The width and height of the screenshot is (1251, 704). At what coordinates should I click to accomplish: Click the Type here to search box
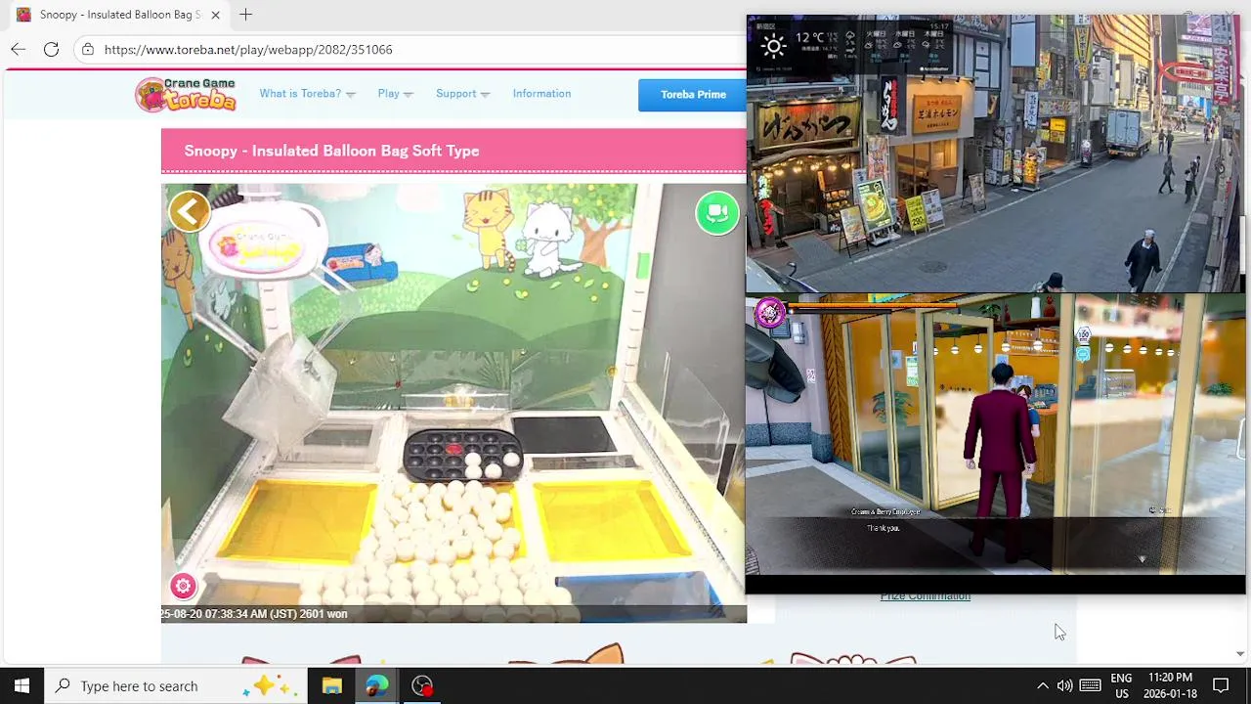pos(174,685)
